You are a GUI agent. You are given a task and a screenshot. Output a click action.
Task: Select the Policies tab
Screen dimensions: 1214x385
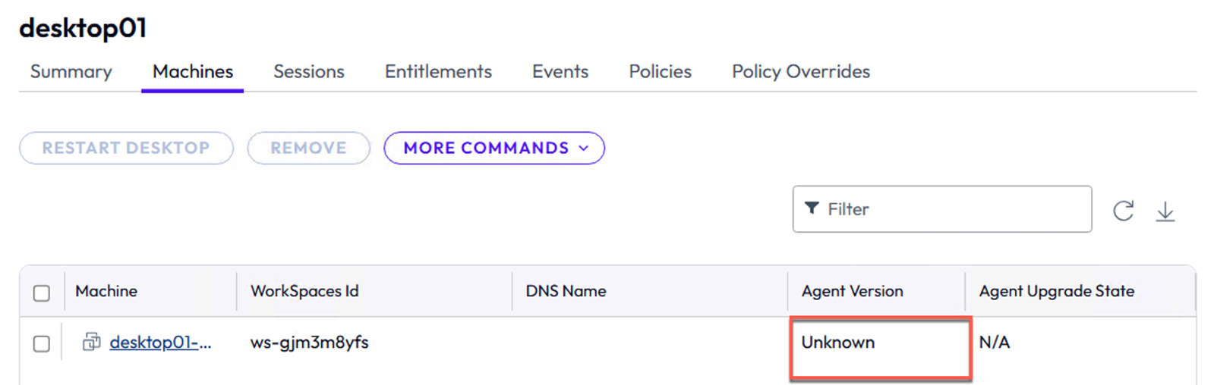click(660, 71)
